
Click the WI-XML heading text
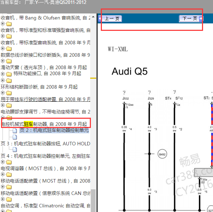point(118,49)
